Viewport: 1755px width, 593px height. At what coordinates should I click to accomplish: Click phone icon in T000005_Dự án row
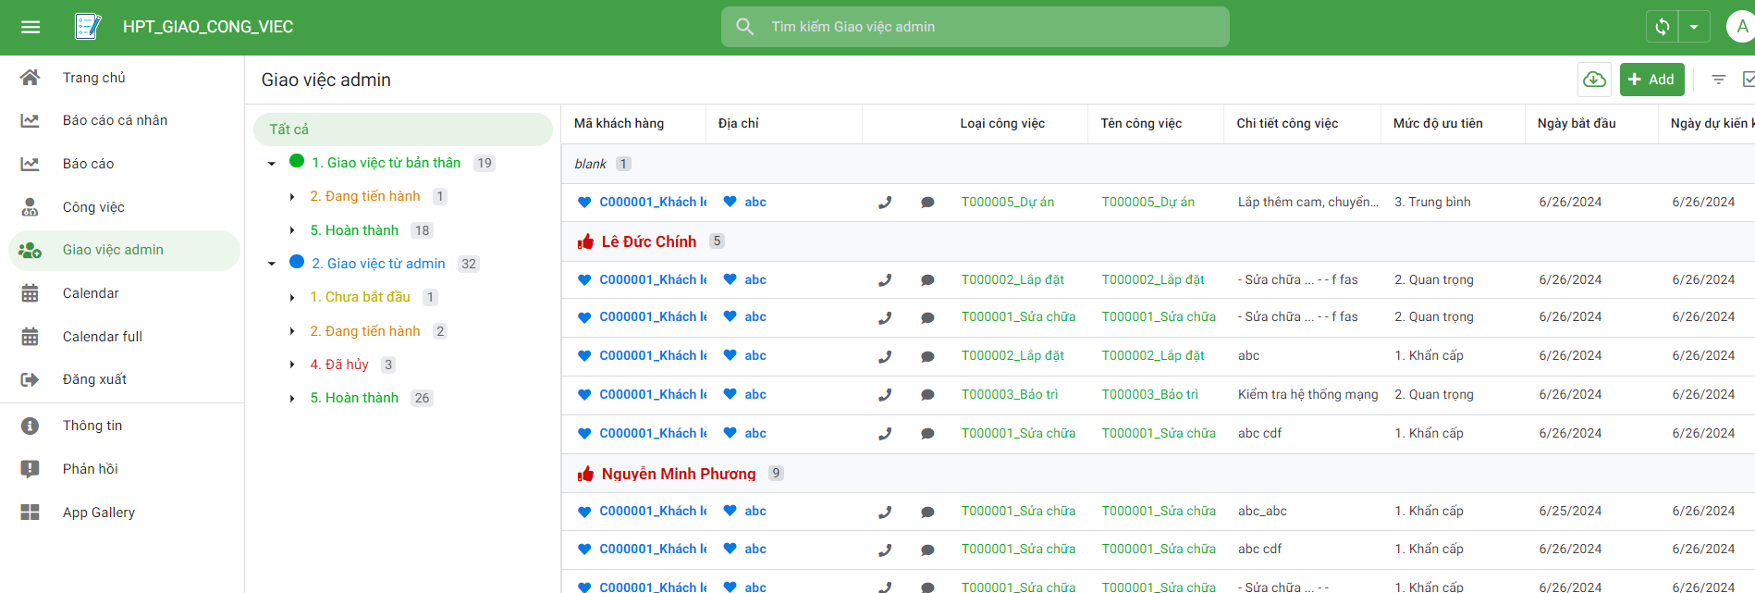(885, 203)
